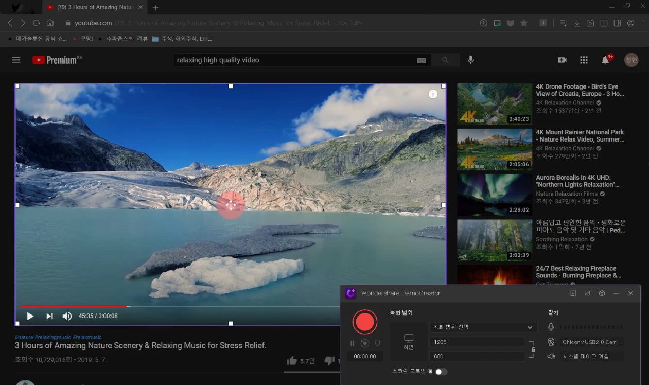Toggle the aspect ratio lock icon
Screen dimensions: 649x385
[x=533, y=349]
